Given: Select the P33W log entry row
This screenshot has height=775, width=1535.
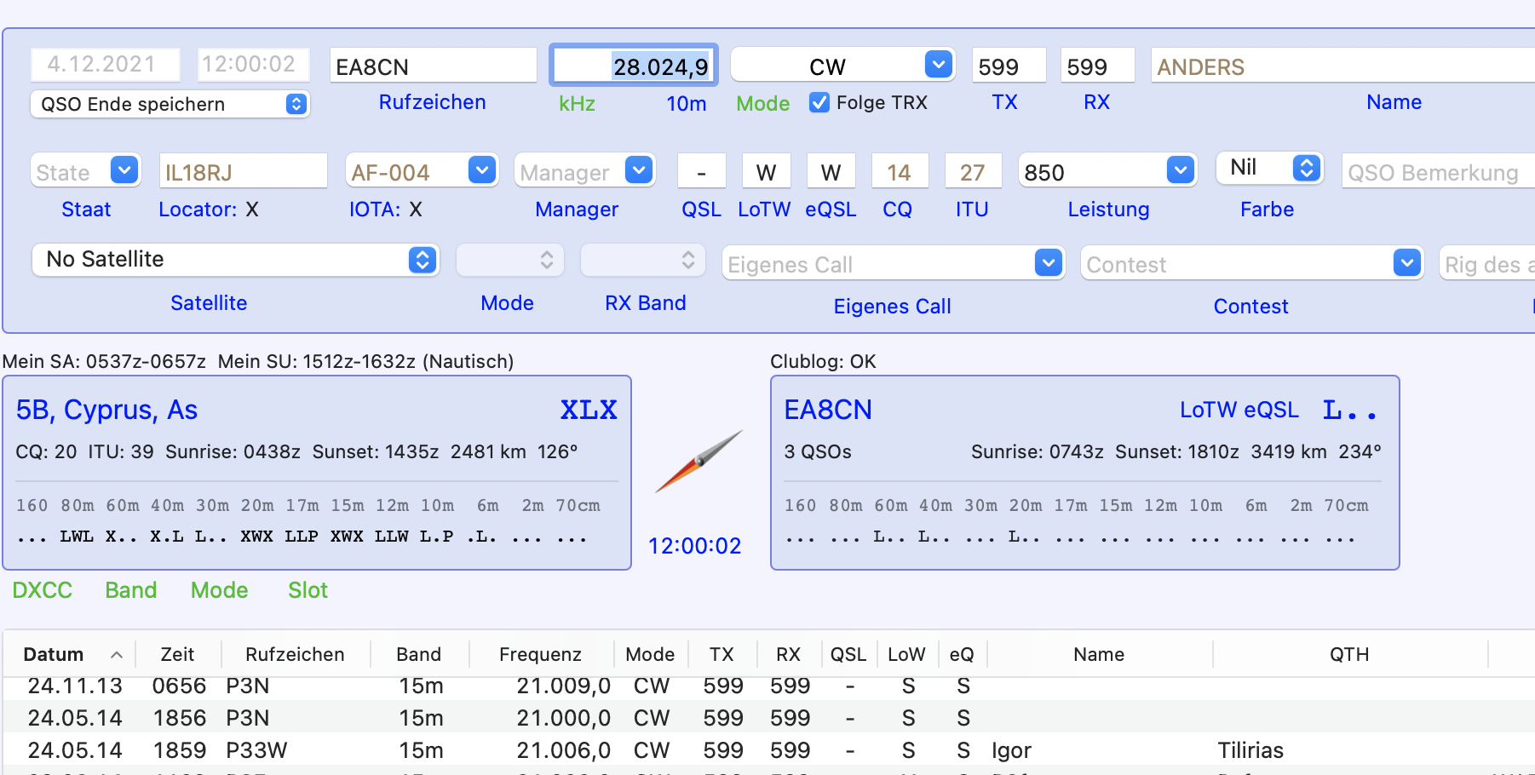Looking at the screenshot, I should tap(511, 750).
